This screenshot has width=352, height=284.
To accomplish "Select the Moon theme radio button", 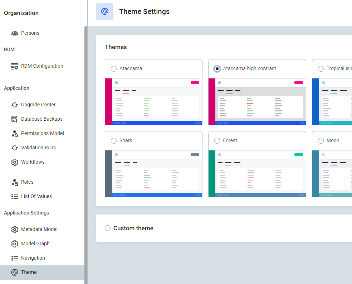I will click(x=321, y=141).
